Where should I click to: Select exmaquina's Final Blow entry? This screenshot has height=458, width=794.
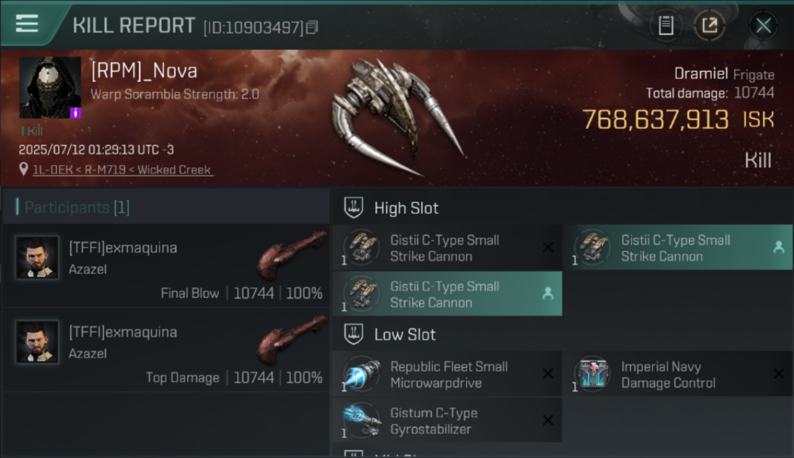coord(166,266)
